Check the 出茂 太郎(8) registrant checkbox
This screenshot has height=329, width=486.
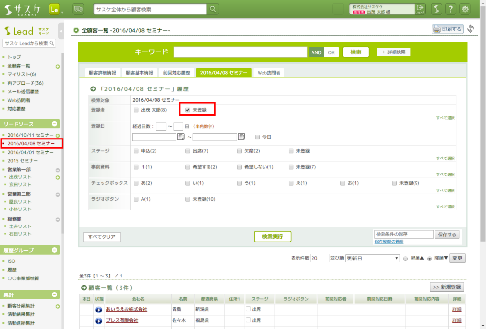coord(136,111)
